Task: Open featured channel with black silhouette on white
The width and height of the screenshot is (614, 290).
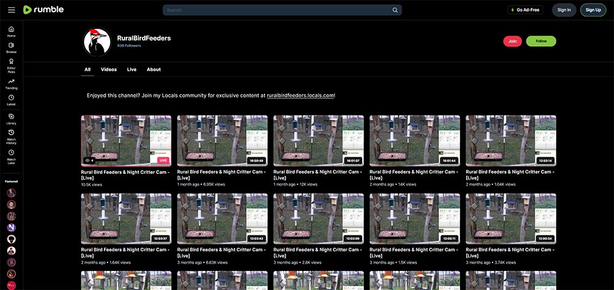Action: (11, 239)
